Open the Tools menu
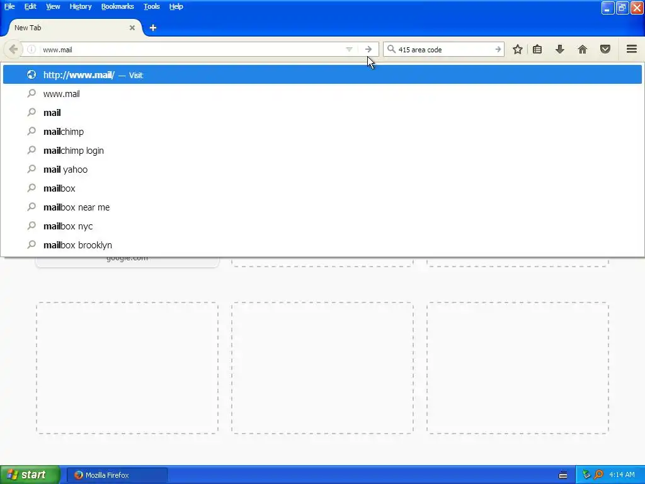645x484 pixels. coord(151,6)
